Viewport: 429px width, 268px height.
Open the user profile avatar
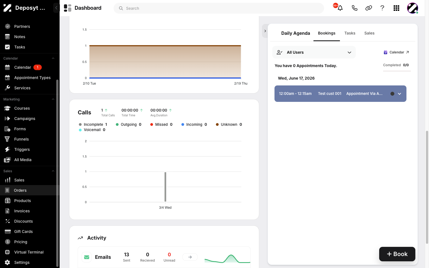413,8
